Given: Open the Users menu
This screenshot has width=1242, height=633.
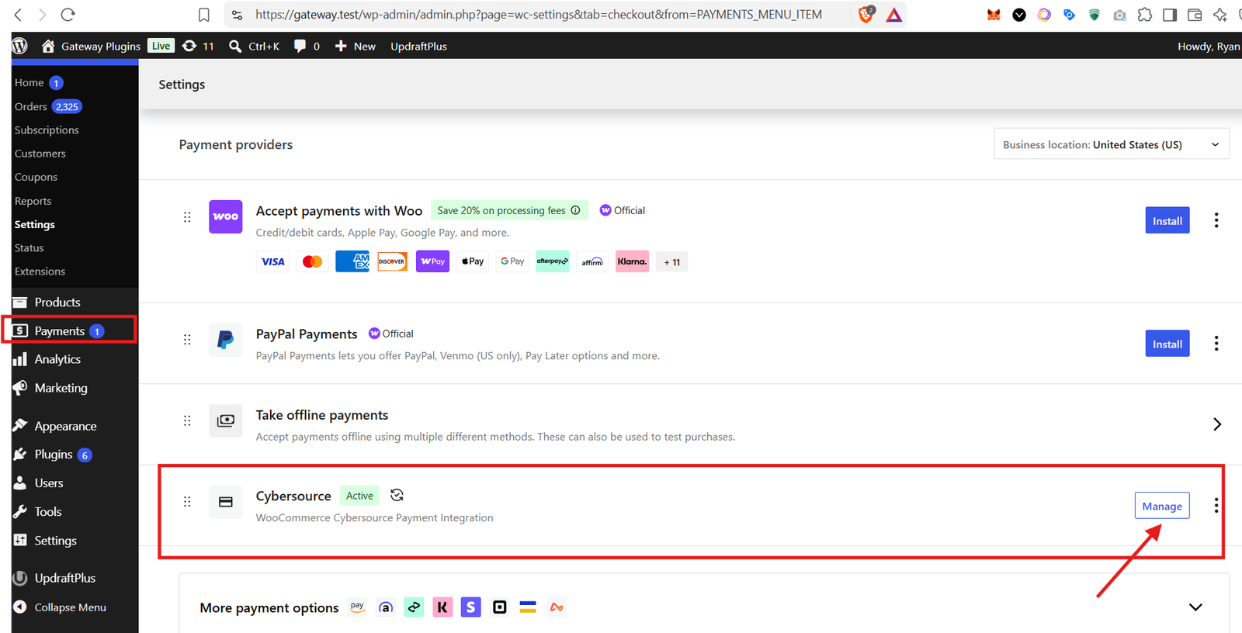Looking at the screenshot, I should [x=49, y=483].
